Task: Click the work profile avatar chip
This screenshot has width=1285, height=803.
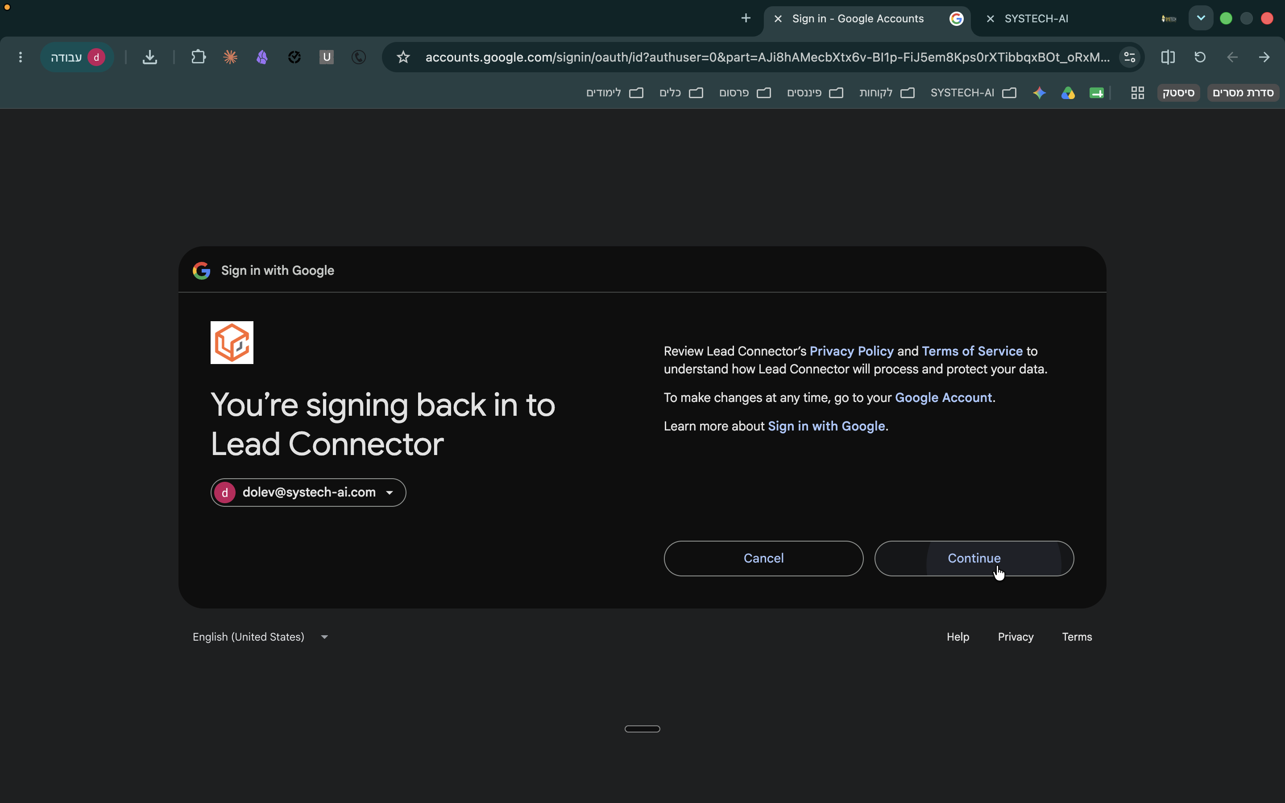Action: (77, 57)
